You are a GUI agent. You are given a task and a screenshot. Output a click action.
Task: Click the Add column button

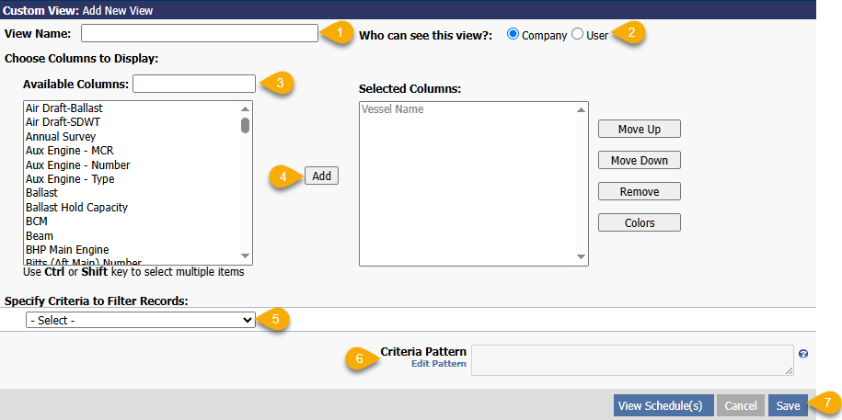pyautogui.click(x=321, y=176)
